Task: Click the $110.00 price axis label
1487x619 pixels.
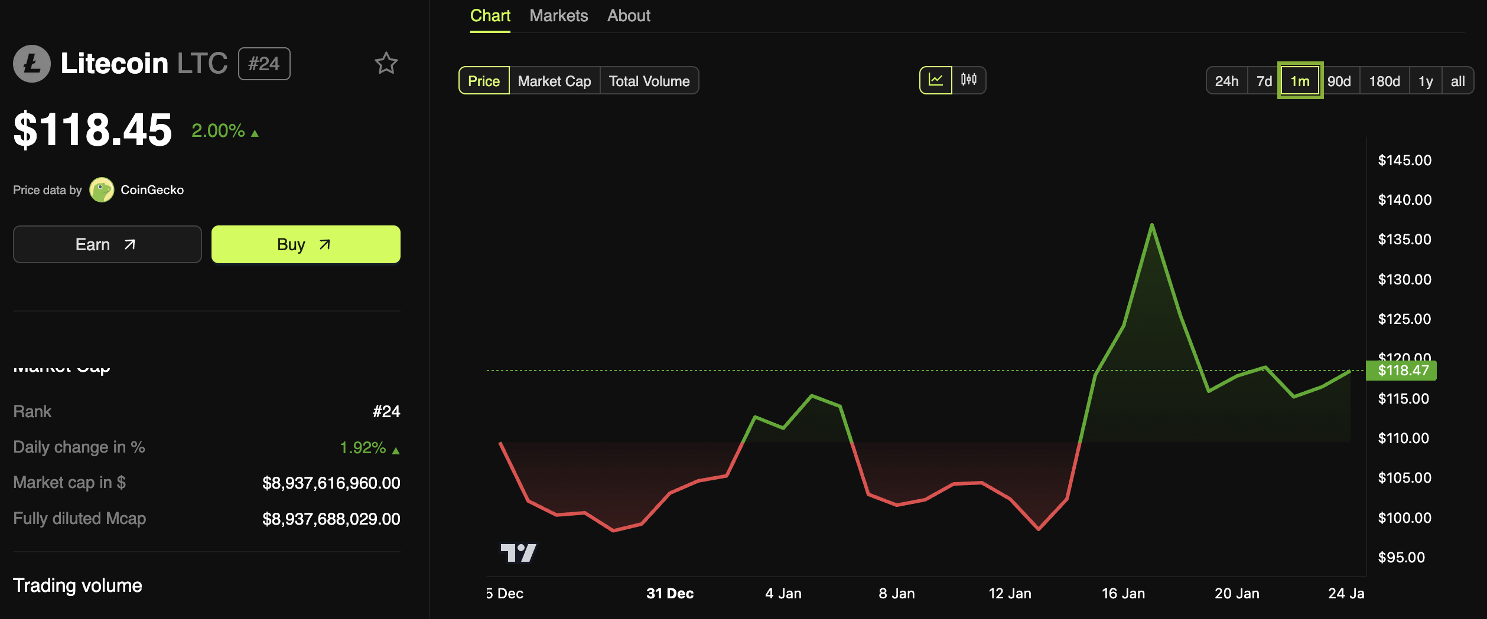Action: coord(1404,438)
